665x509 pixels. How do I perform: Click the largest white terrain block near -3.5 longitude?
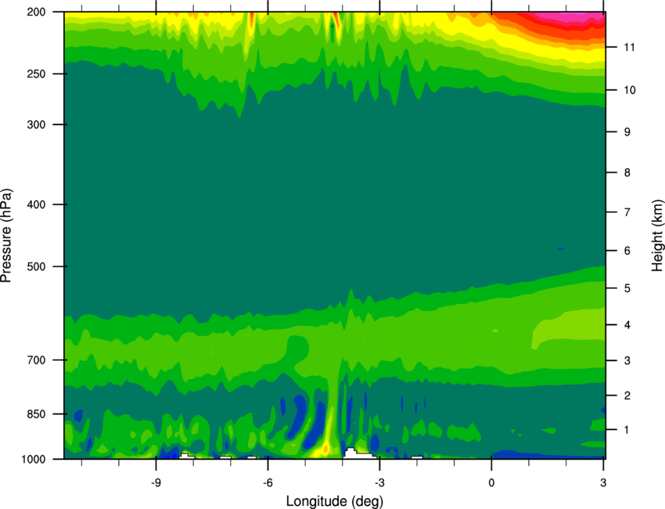click(355, 454)
